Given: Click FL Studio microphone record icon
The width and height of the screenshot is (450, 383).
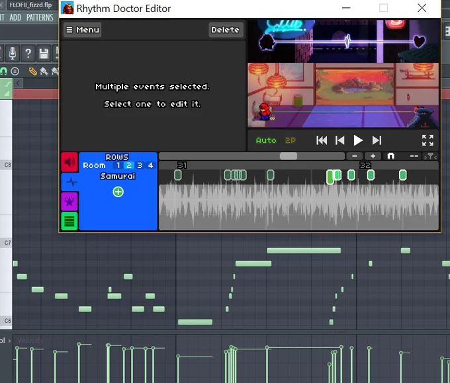Looking at the screenshot, I should 13,54.
